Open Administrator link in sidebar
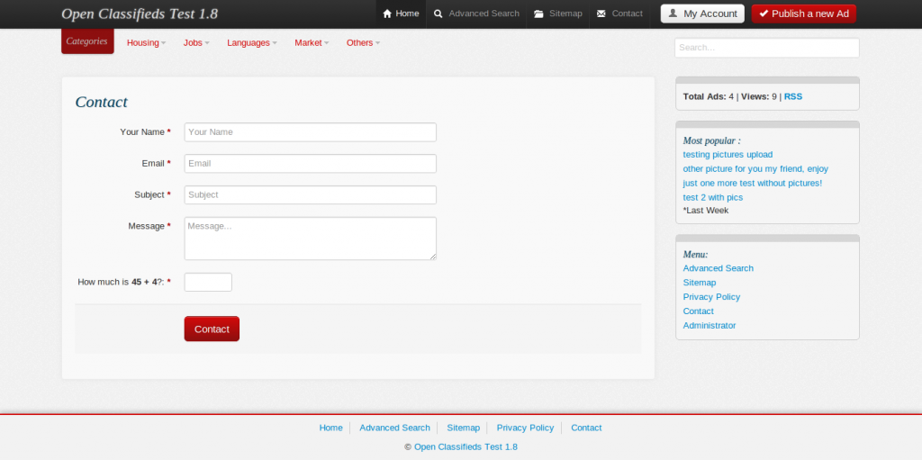 [x=710, y=325]
